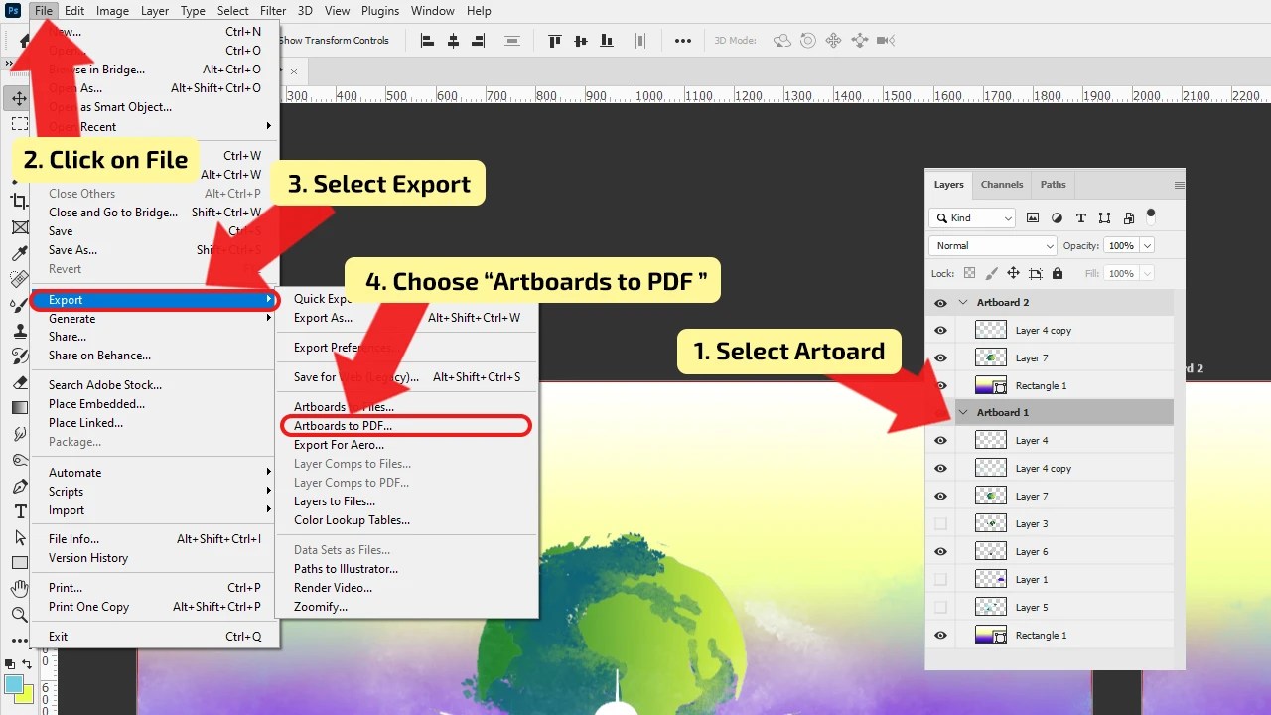Select the Crop tool
Viewport: 1271px width, 715px height.
coord(20,201)
